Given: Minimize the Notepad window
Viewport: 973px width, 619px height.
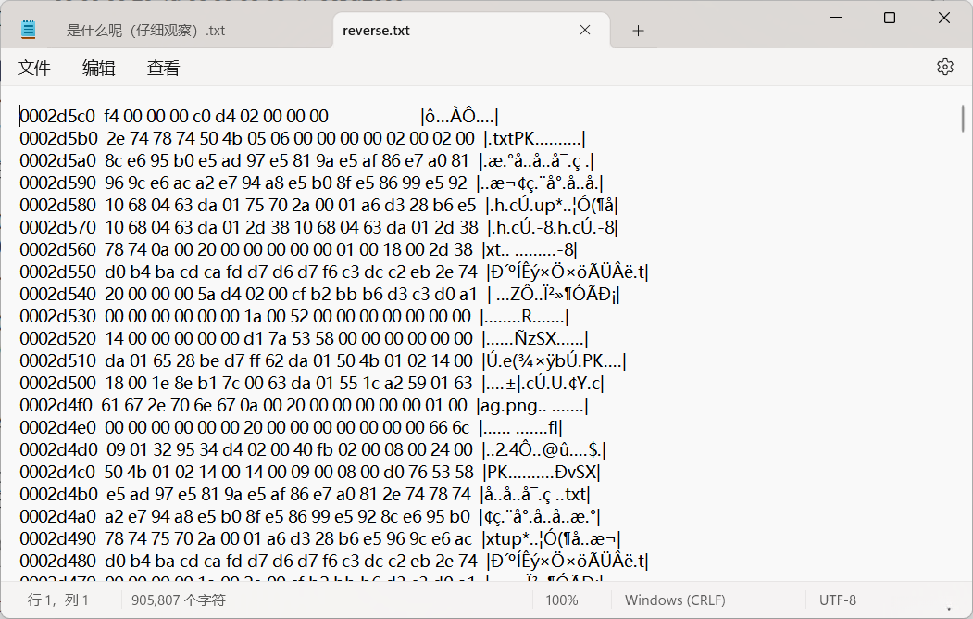Looking at the screenshot, I should [x=836, y=18].
